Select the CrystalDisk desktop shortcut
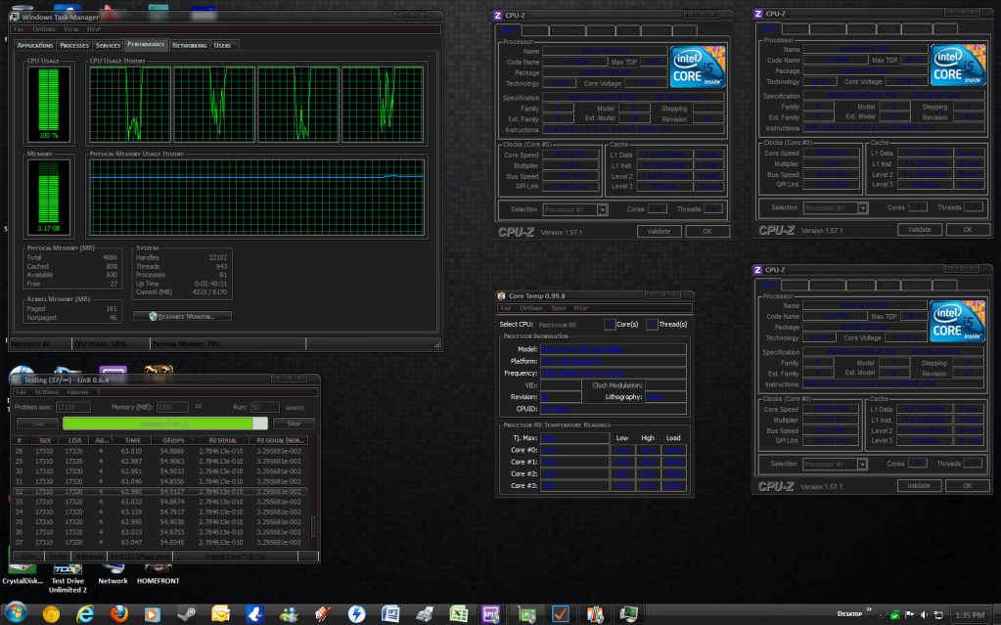This screenshot has height=625, width=1001. click(23, 572)
